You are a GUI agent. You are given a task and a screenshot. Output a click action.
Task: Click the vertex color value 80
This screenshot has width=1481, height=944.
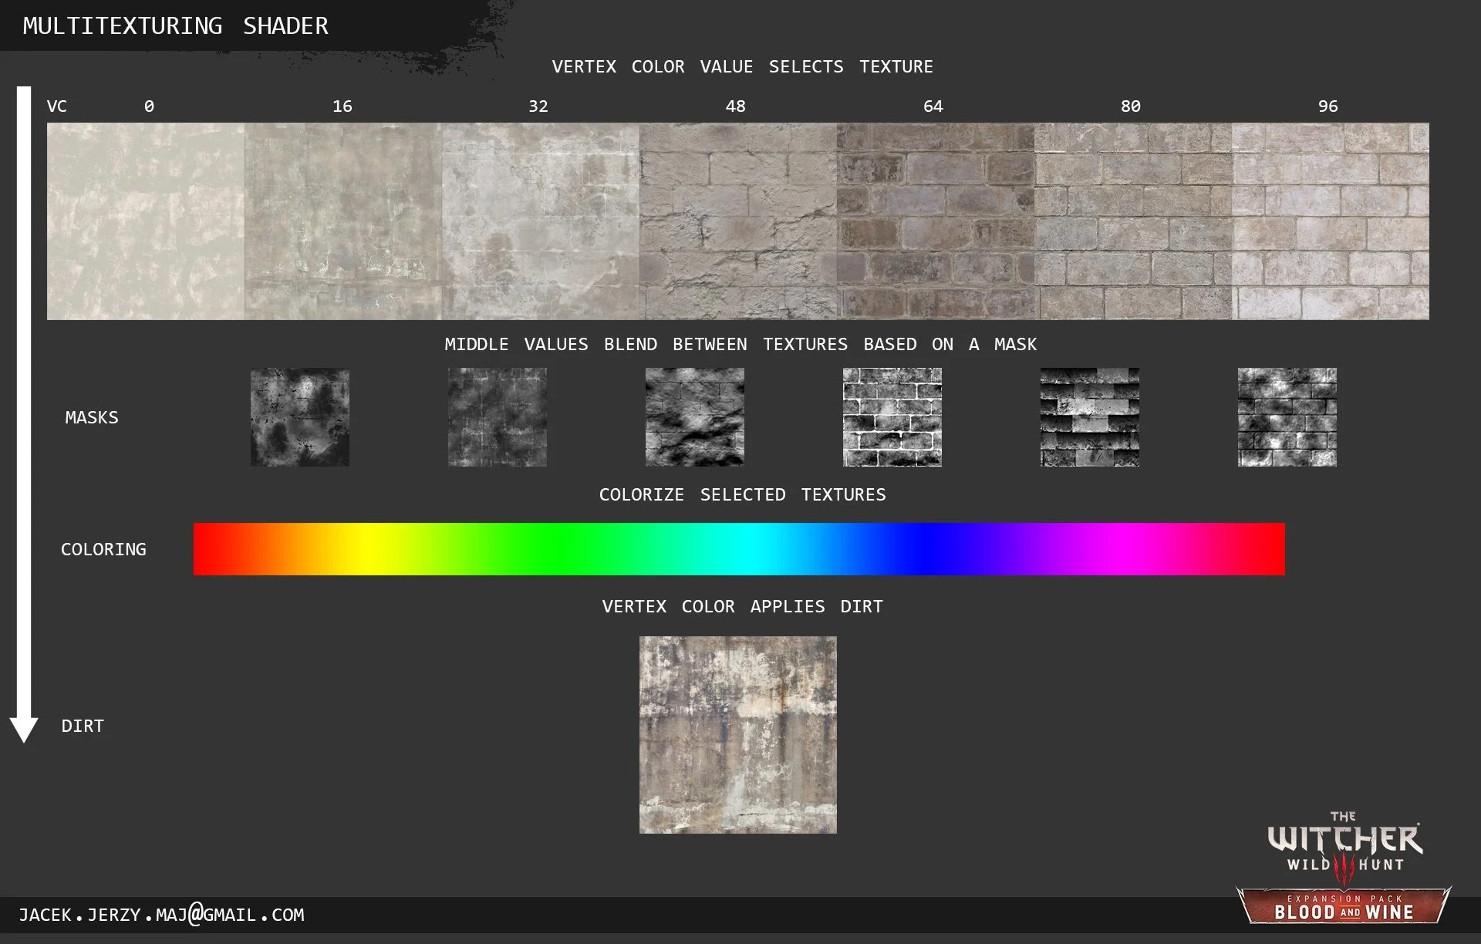pyautogui.click(x=1131, y=106)
